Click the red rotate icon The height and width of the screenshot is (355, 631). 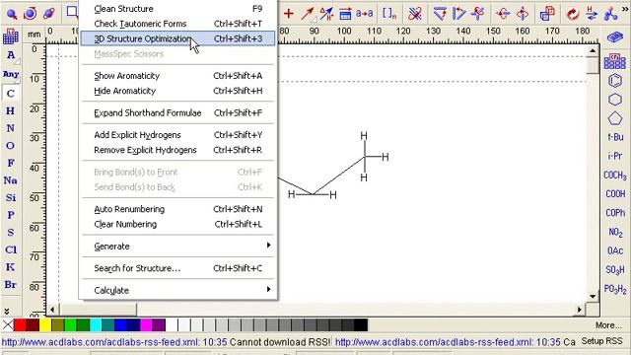point(573,14)
